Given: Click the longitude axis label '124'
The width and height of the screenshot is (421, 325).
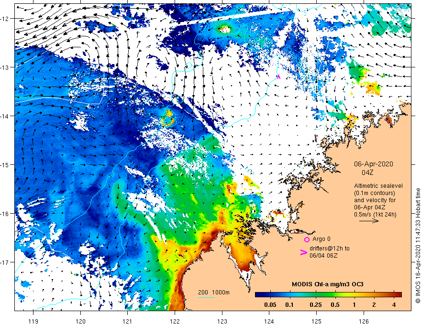Looking at the screenshot, I should point(269,321).
